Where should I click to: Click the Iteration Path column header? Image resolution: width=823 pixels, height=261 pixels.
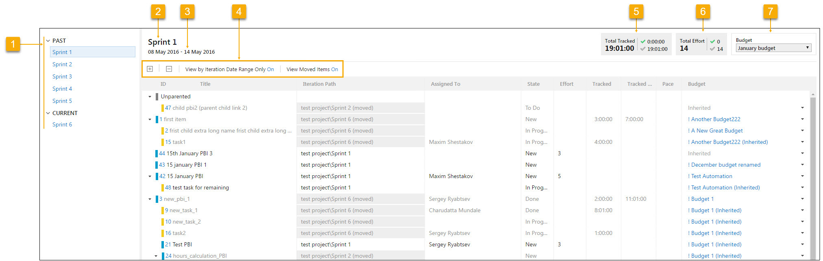319,84
